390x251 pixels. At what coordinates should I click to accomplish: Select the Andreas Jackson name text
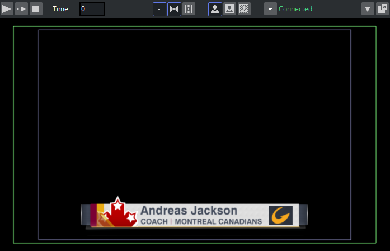point(189,211)
